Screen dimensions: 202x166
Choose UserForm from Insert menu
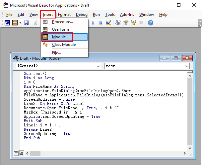point(64,29)
